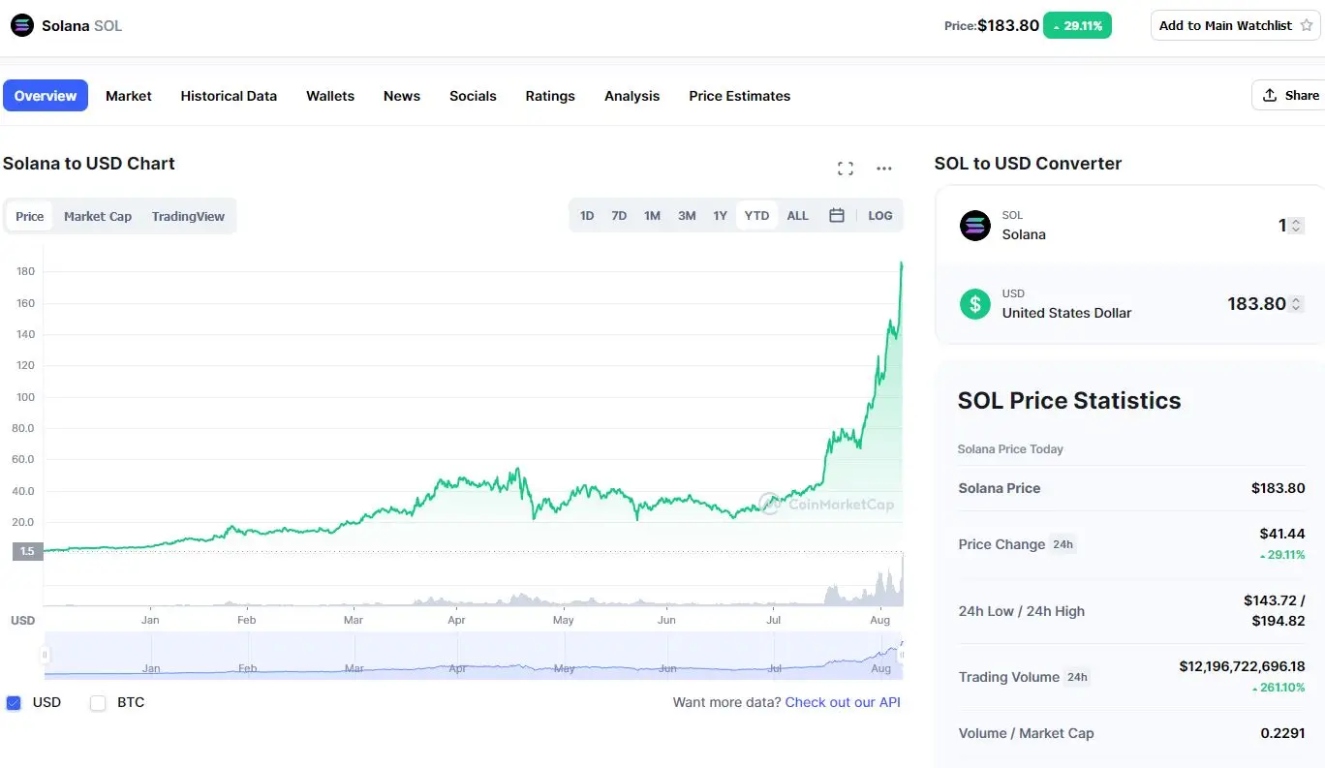Click the Solana logo in the page header
1325x768 pixels.
click(x=21, y=25)
